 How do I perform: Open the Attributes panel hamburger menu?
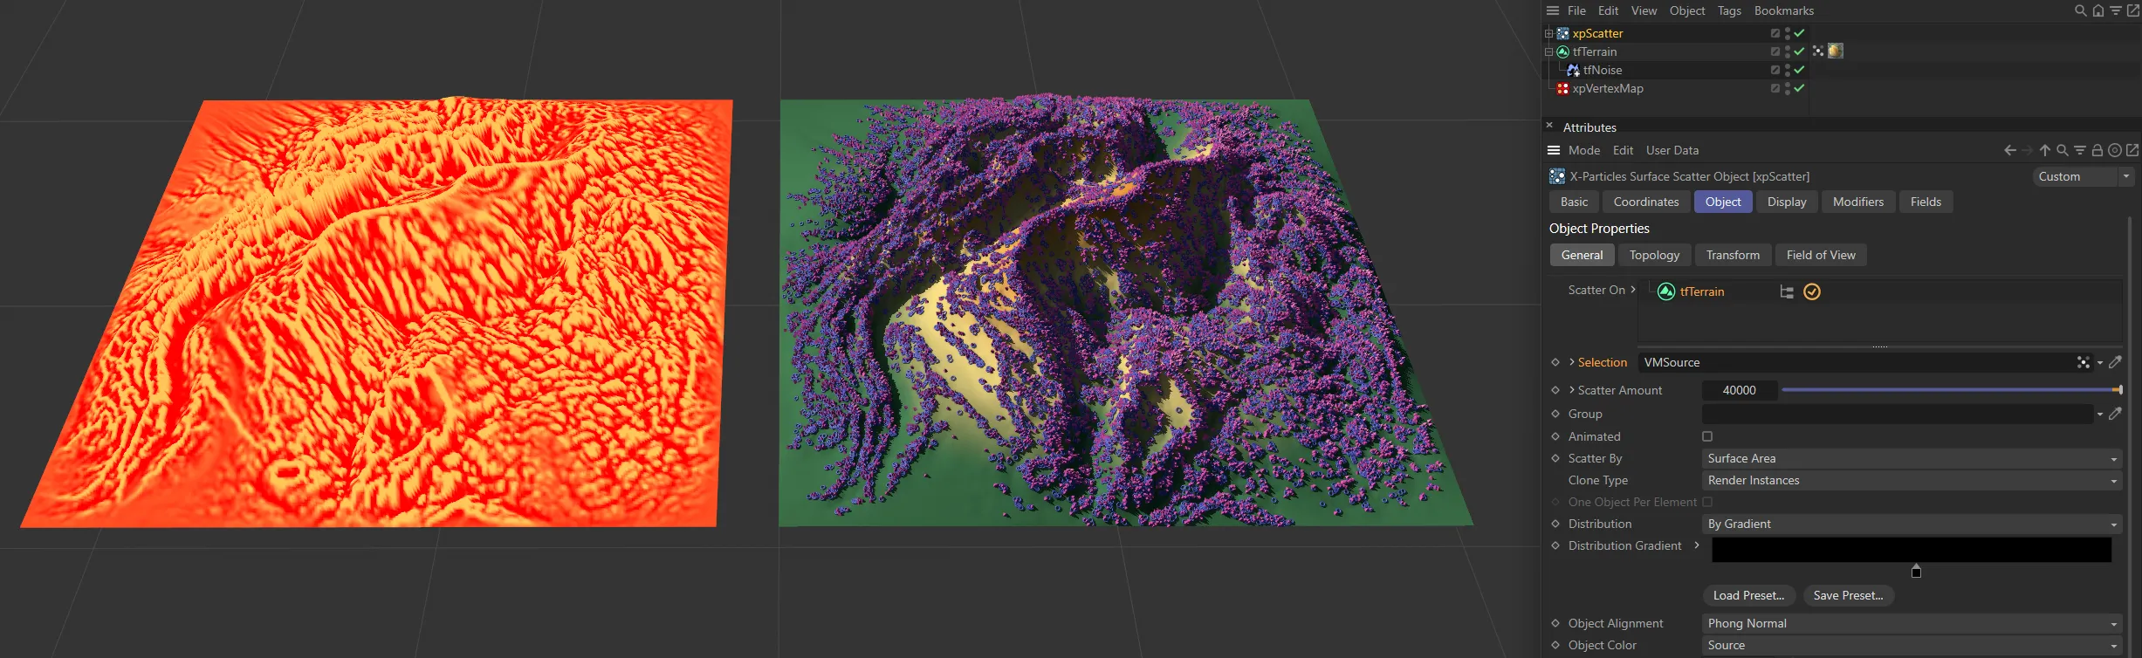(x=1554, y=150)
